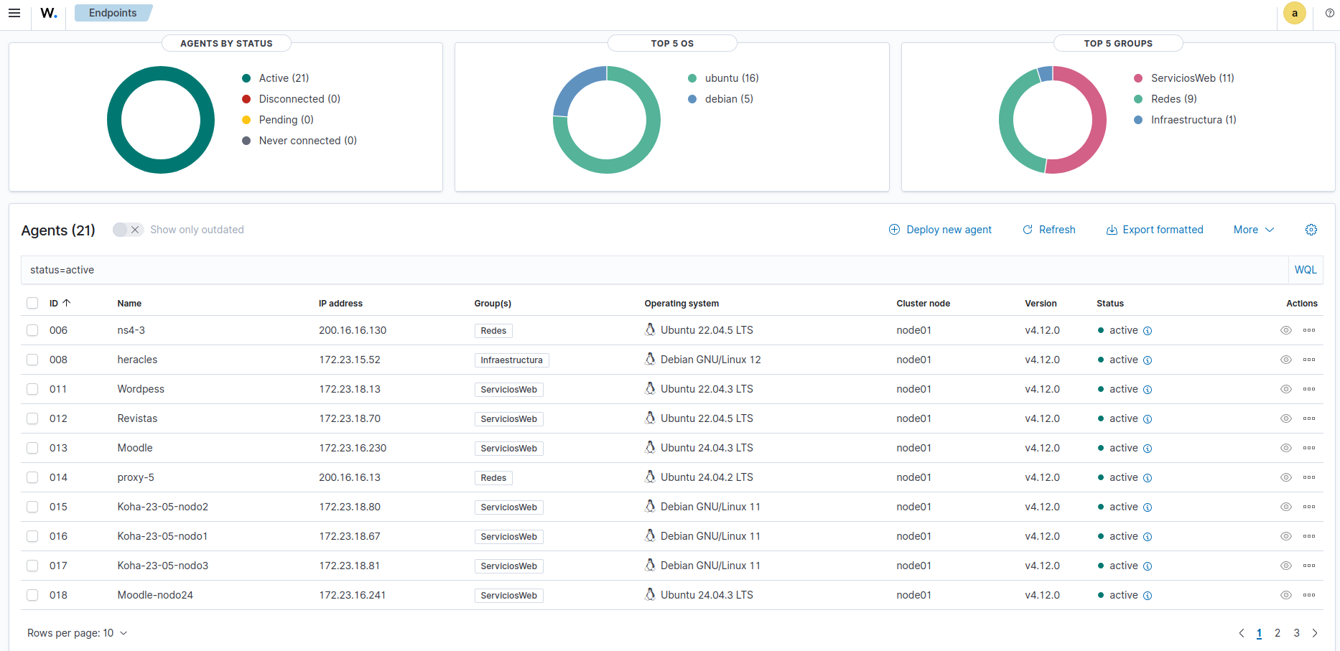Go to previous page arrow
The width and height of the screenshot is (1340, 651).
point(1242,633)
